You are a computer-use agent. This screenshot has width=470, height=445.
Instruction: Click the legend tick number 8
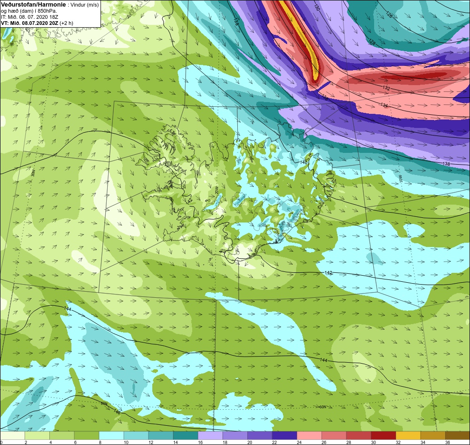coord(100,442)
